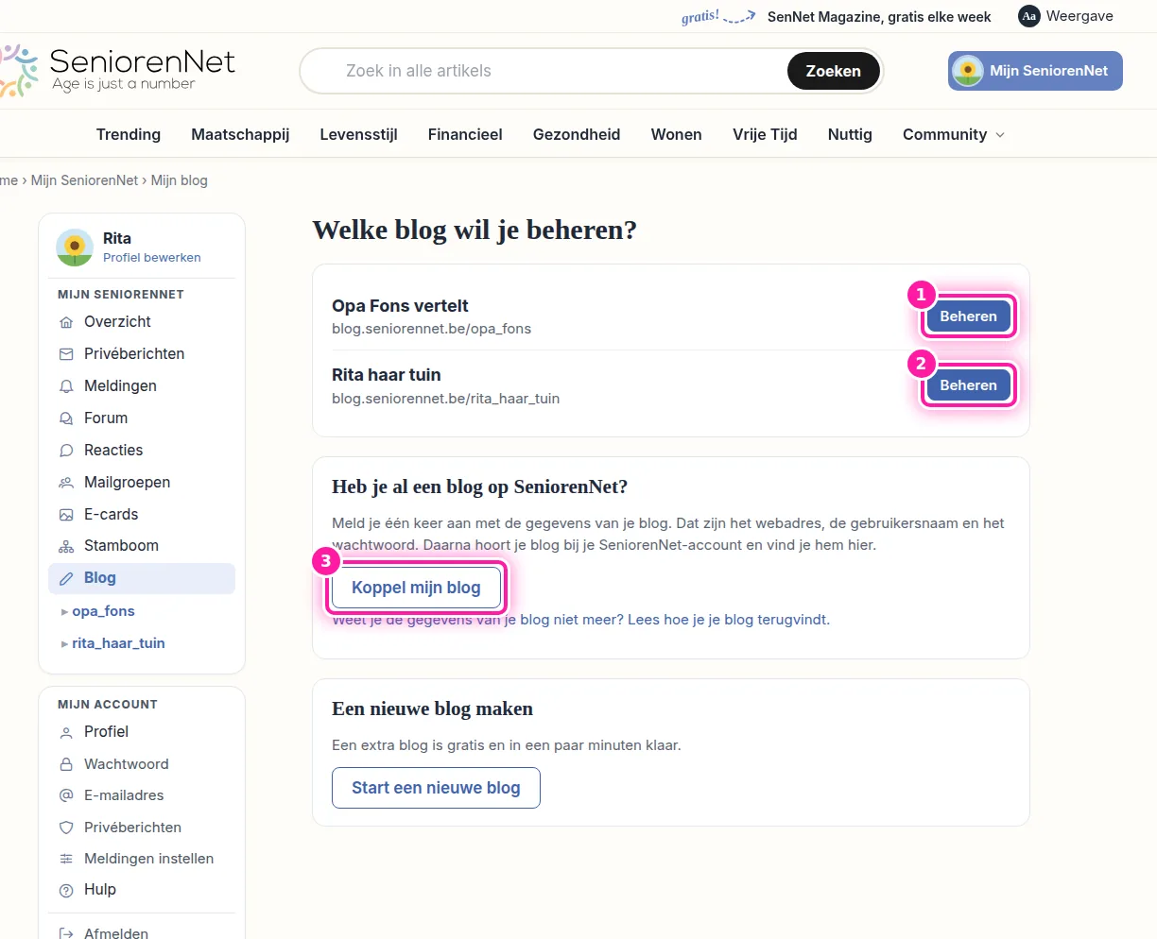
Task: Open SenNet Magazine gratis link
Action: tap(879, 17)
